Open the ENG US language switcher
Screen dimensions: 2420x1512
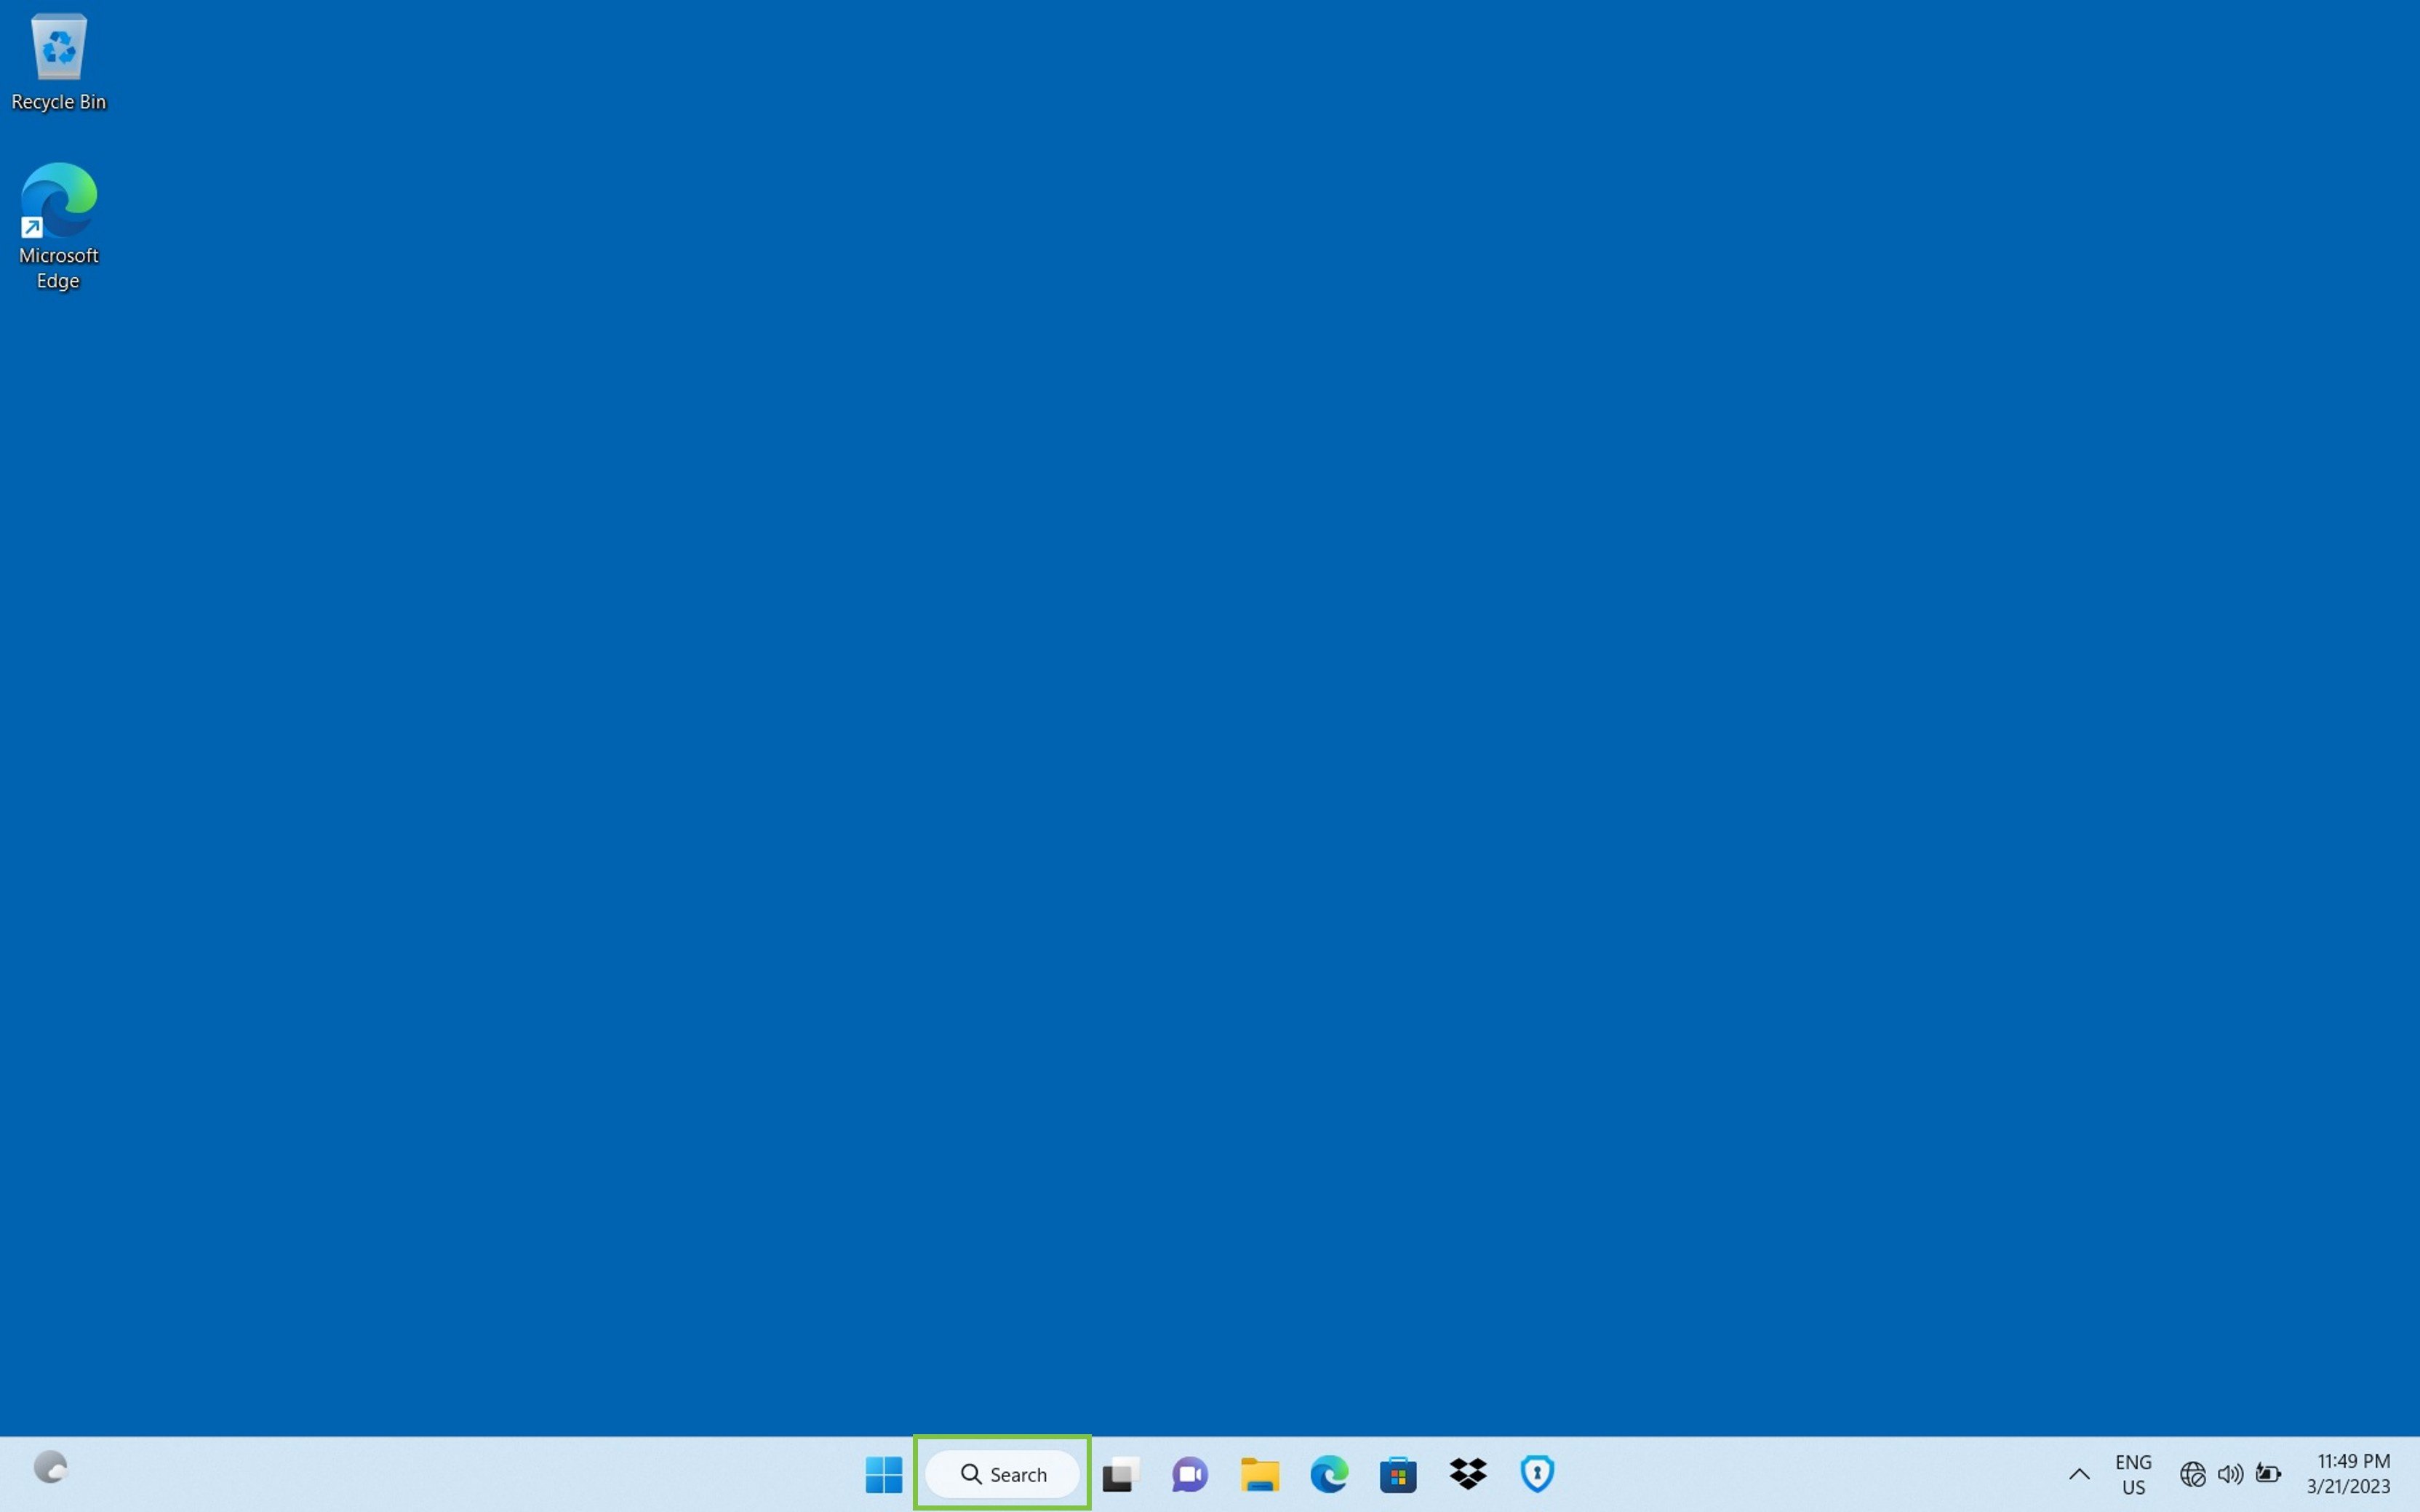pyautogui.click(x=2133, y=1474)
